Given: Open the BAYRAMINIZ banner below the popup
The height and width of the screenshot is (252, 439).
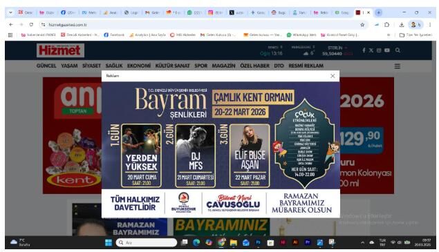Looking at the screenshot, I should click(221, 227).
